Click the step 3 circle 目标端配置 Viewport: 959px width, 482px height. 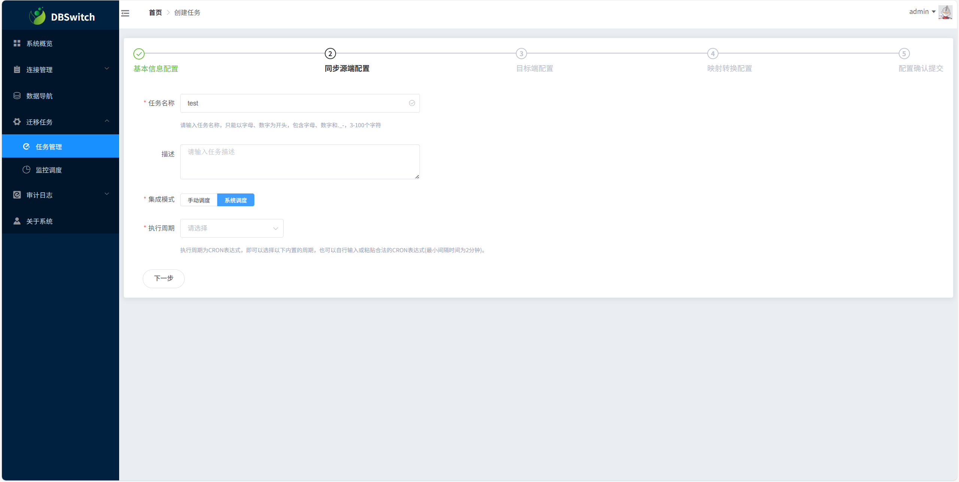521,54
